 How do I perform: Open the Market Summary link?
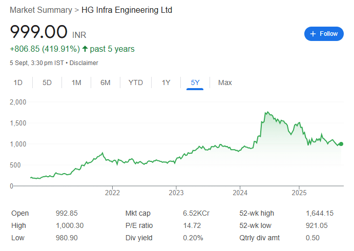[x=41, y=10]
